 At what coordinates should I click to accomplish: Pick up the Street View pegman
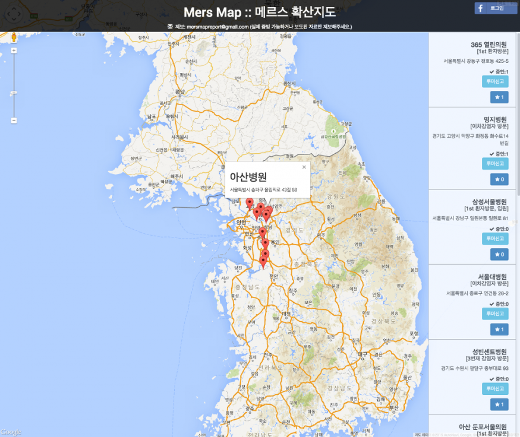(14, 37)
